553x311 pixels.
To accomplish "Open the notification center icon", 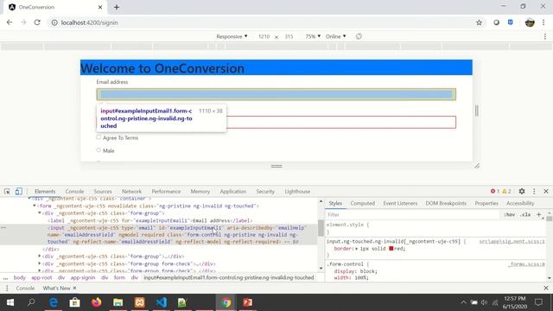I will tap(538, 302).
